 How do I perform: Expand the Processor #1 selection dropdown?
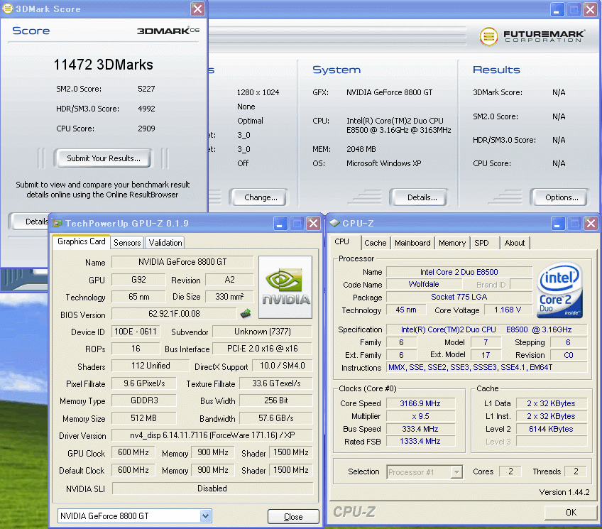pyautogui.click(x=456, y=471)
